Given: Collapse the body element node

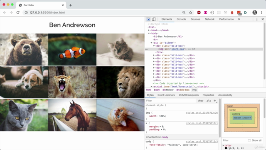Looking at the screenshot, I should point(149,33).
